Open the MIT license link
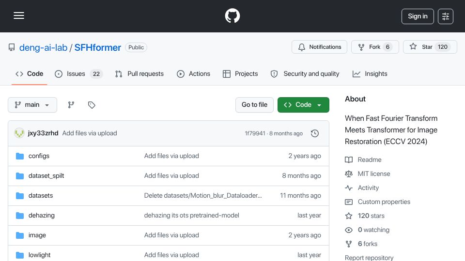 [x=373, y=174]
